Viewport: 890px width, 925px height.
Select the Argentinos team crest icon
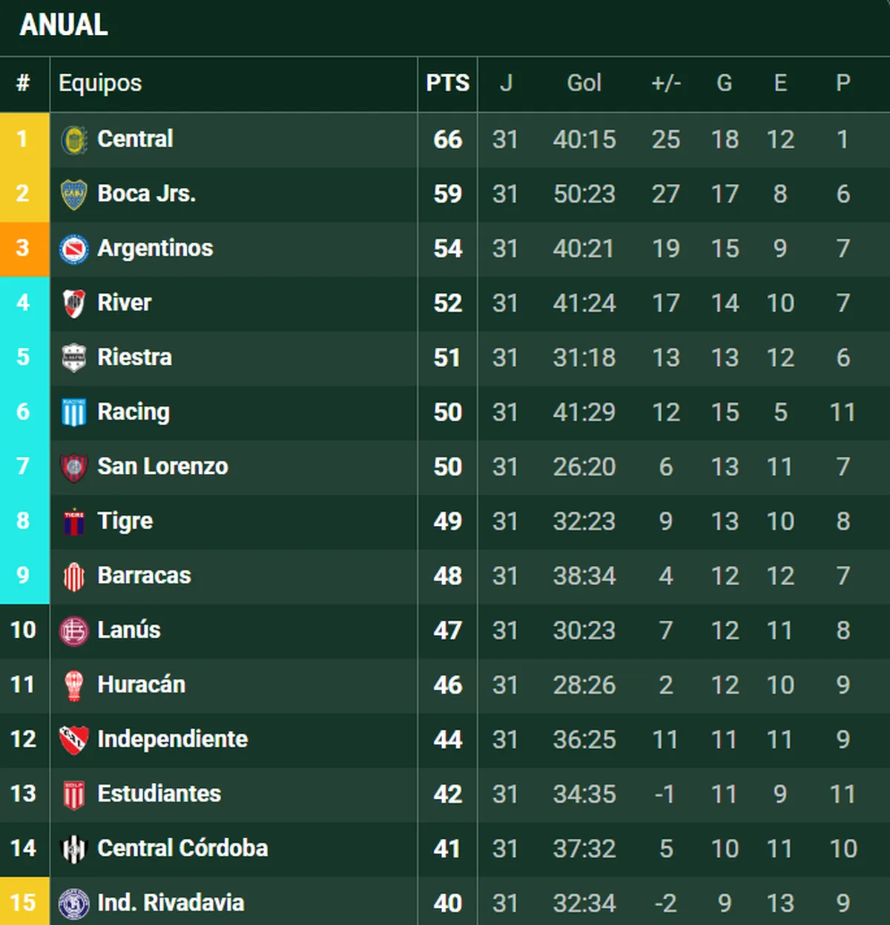(73, 248)
